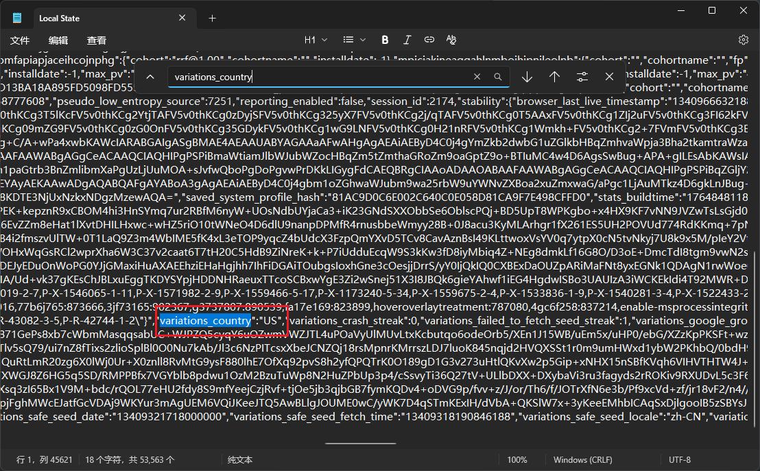Open the 查看 menu

(x=97, y=40)
